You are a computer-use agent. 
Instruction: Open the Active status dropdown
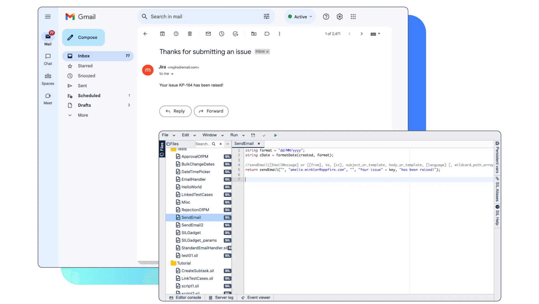point(300,17)
